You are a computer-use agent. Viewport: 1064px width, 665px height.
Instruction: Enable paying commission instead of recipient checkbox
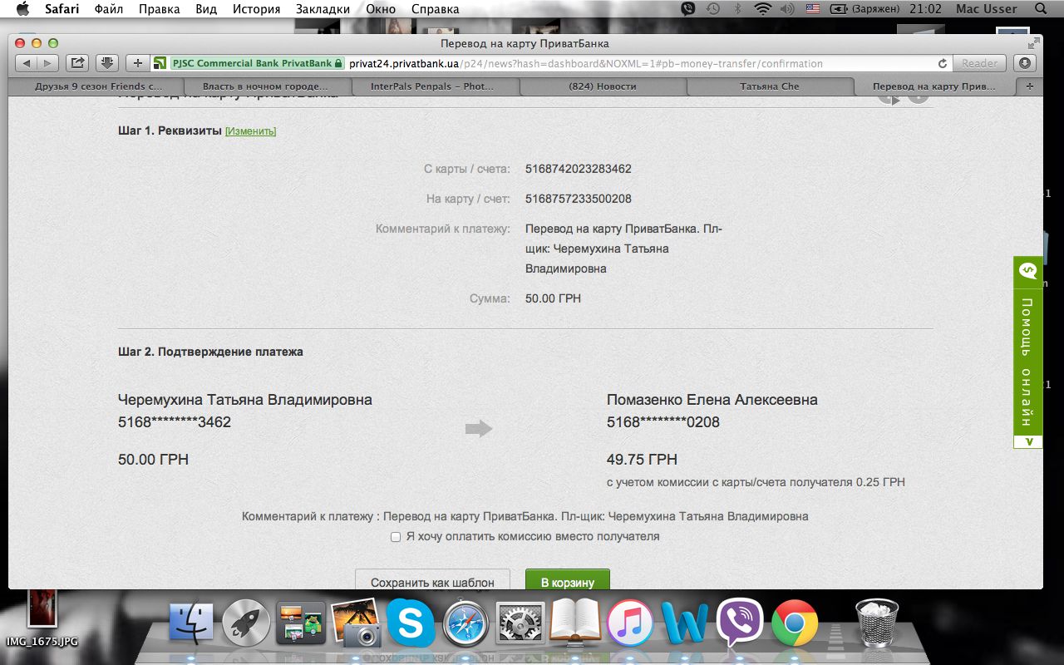click(x=396, y=537)
